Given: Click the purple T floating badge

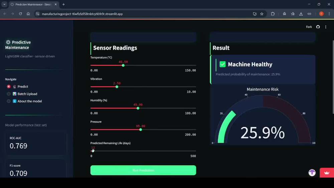Looking at the screenshot, I should coord(312,173).
